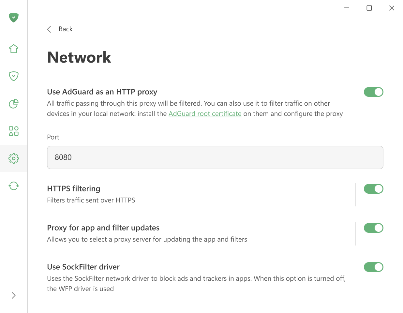Disable the HTTP proxy toggle
The image size is (403, 313).
point(374,92)
